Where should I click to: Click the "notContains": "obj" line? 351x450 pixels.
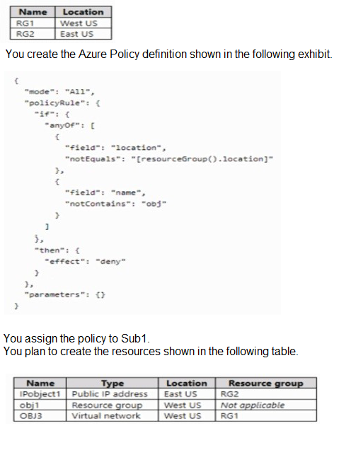click(x=115, y=204)
